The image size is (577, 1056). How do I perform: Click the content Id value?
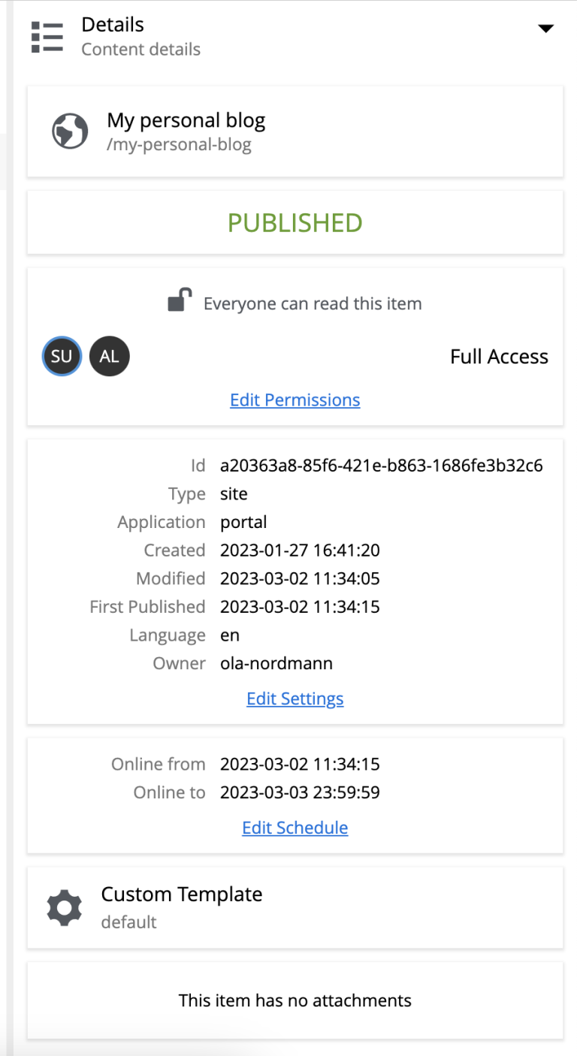[x=381, y=466]
